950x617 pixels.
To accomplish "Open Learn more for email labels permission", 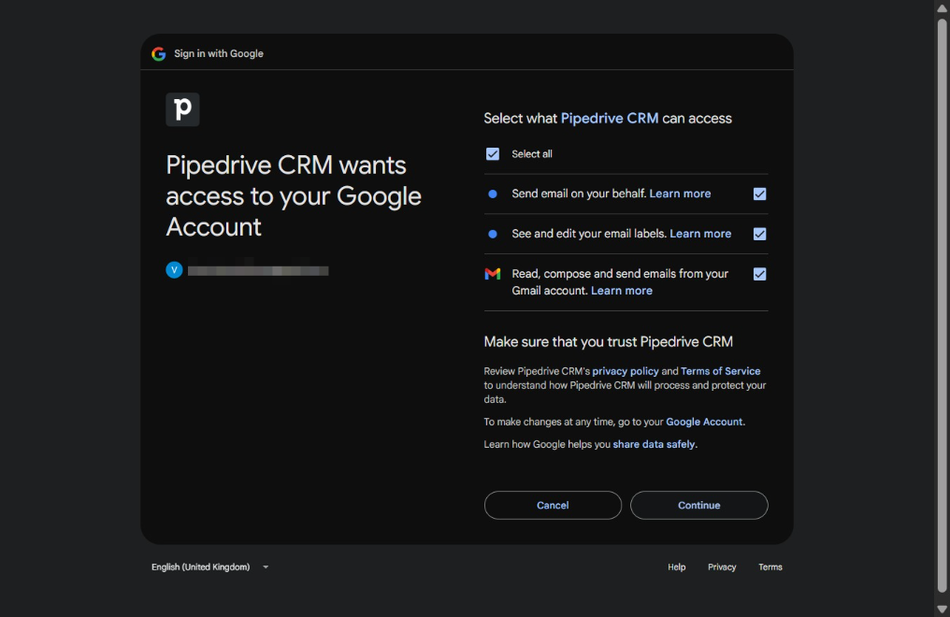I will click(x=699, y=234).
